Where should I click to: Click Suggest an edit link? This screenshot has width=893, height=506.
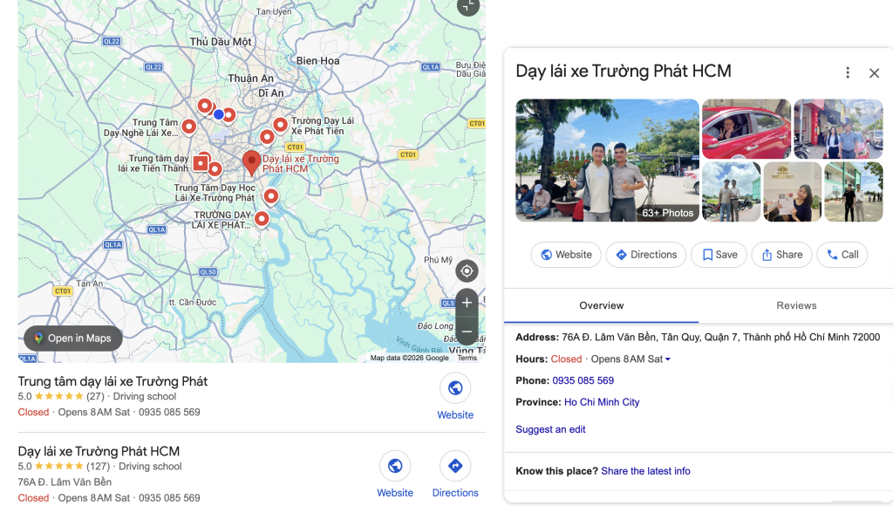(550, 429)
